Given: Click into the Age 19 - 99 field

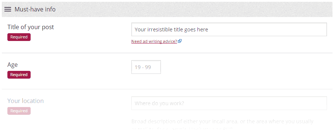Looking at the screenshot, I should 146,67.
